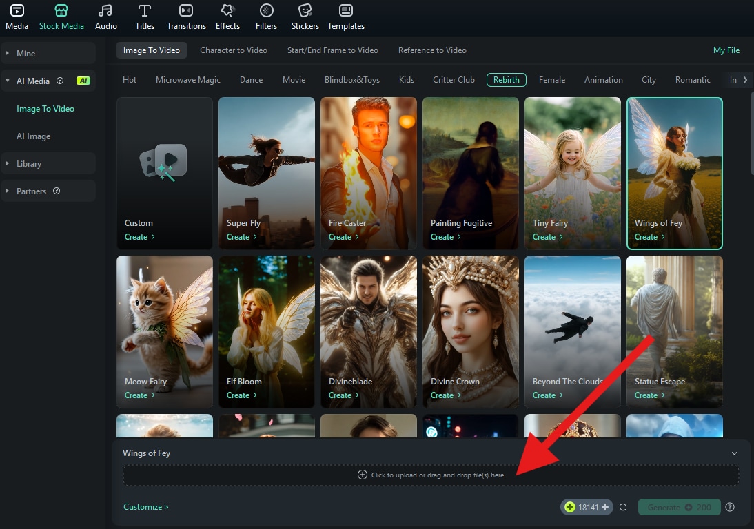Viewport: 754px width, 529px height.
Task: Click the upload or drag and drop area
Action: pyautogui.click(x=431, y=475)
